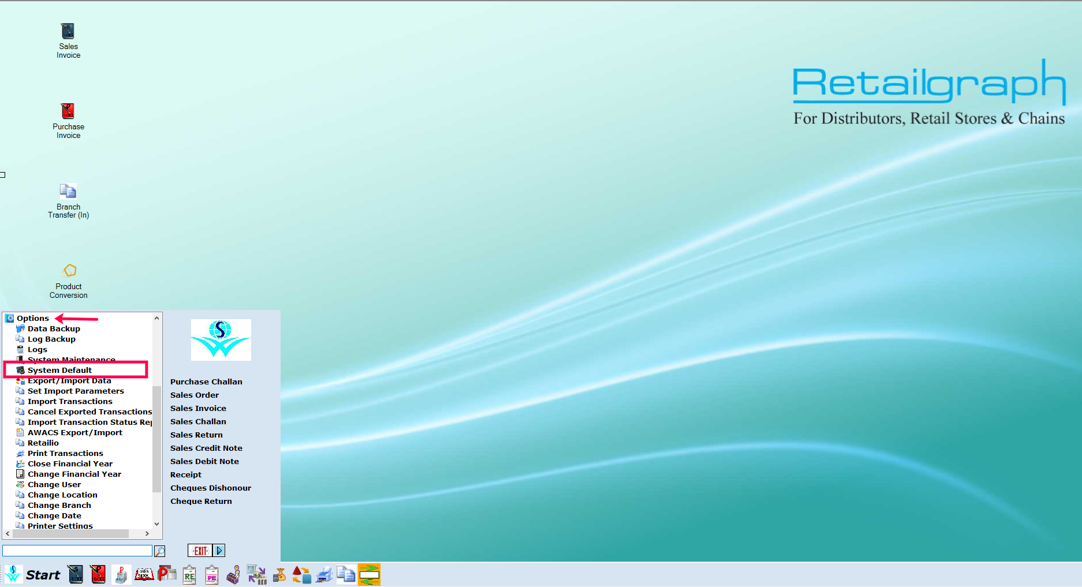Screen dimensions: 1082x587
Task: Click the menu list scroll-up arrow
Action: (x=156, y=318)
